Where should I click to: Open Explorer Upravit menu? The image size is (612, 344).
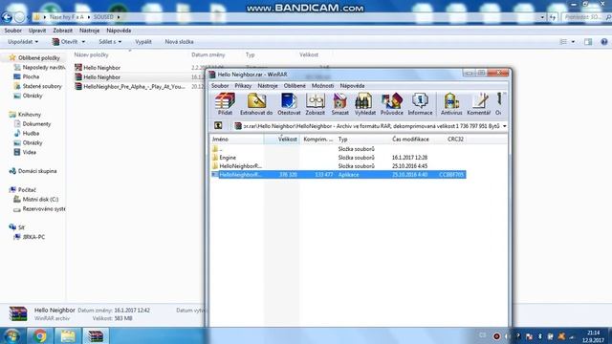(x=37, y=31)
